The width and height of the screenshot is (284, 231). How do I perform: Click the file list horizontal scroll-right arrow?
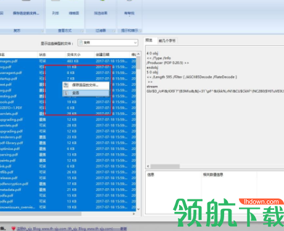[134, 214]
